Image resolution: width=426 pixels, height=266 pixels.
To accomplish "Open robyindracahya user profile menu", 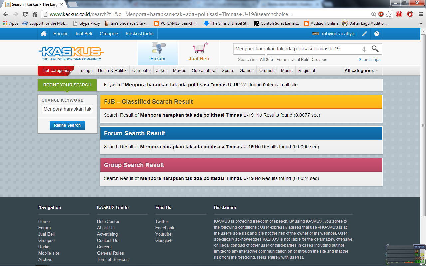I will [333, 34].
